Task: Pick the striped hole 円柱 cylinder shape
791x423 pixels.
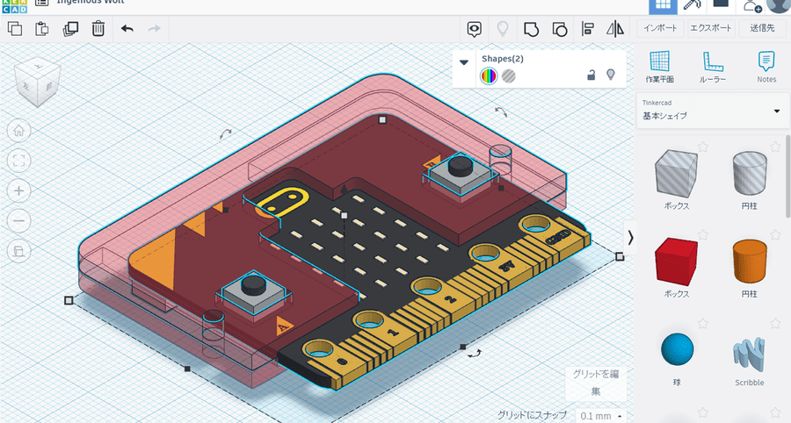Action: click(x=750, y=173)
